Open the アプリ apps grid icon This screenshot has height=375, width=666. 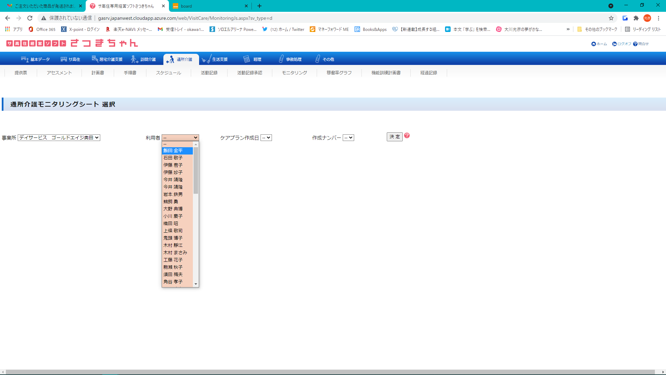tap(7, 29)
